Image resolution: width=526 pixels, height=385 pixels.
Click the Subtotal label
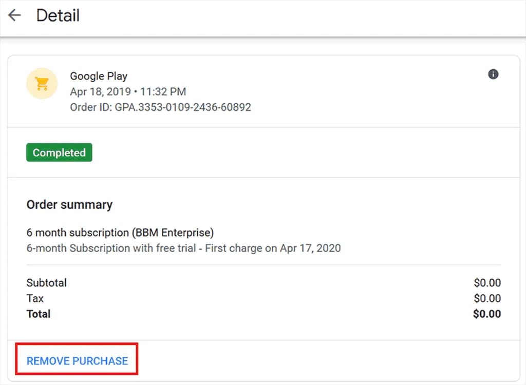pyautogui.click(x=47, y=283)
